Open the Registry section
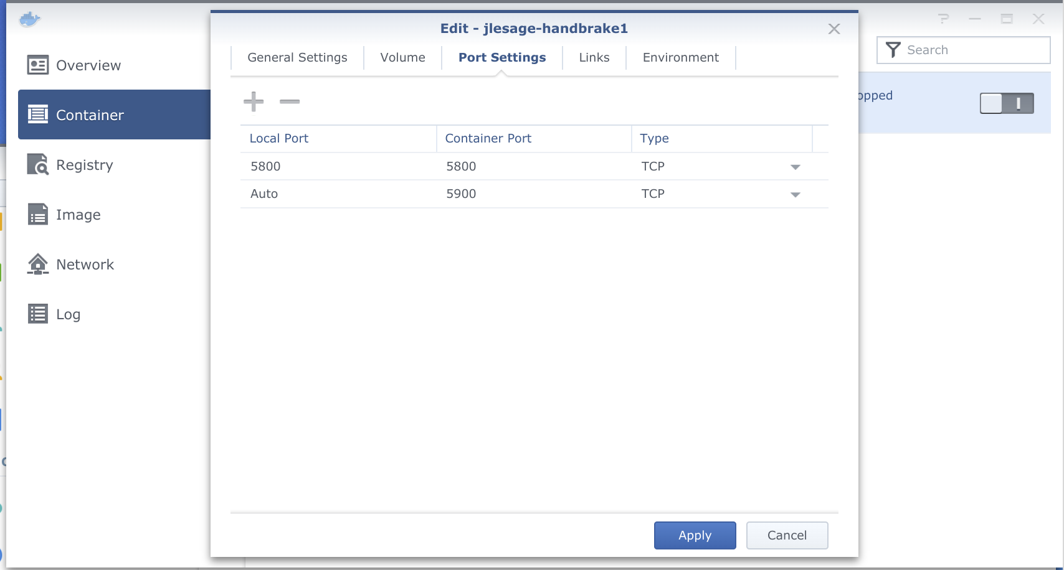Image resolution: width=1064 pixels, height=570 pixels. (x=85, y=164)
